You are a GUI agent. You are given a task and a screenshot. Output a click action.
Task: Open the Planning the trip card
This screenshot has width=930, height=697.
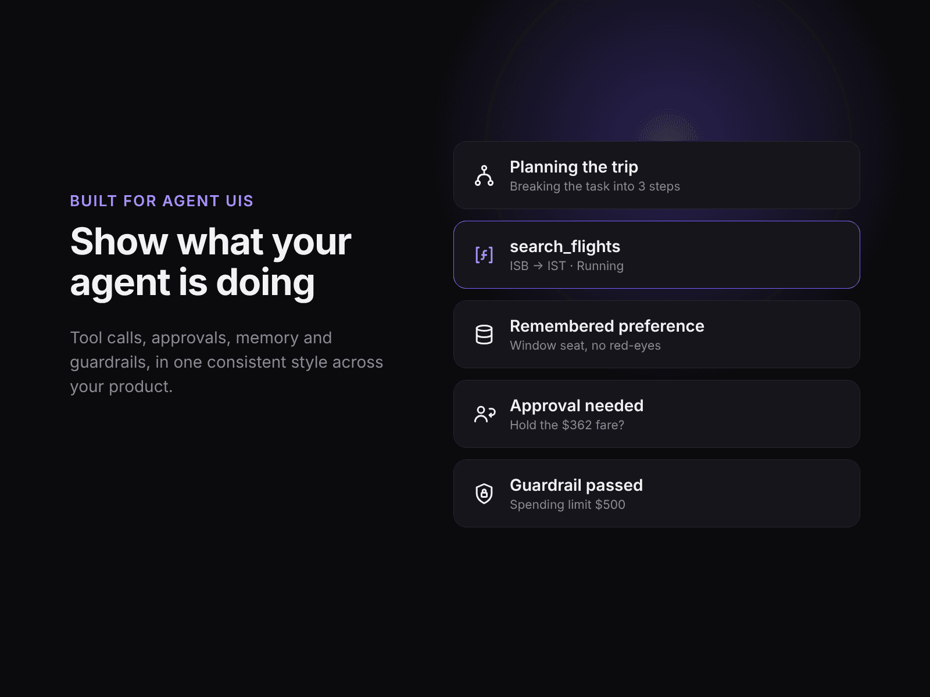[657, 175]
